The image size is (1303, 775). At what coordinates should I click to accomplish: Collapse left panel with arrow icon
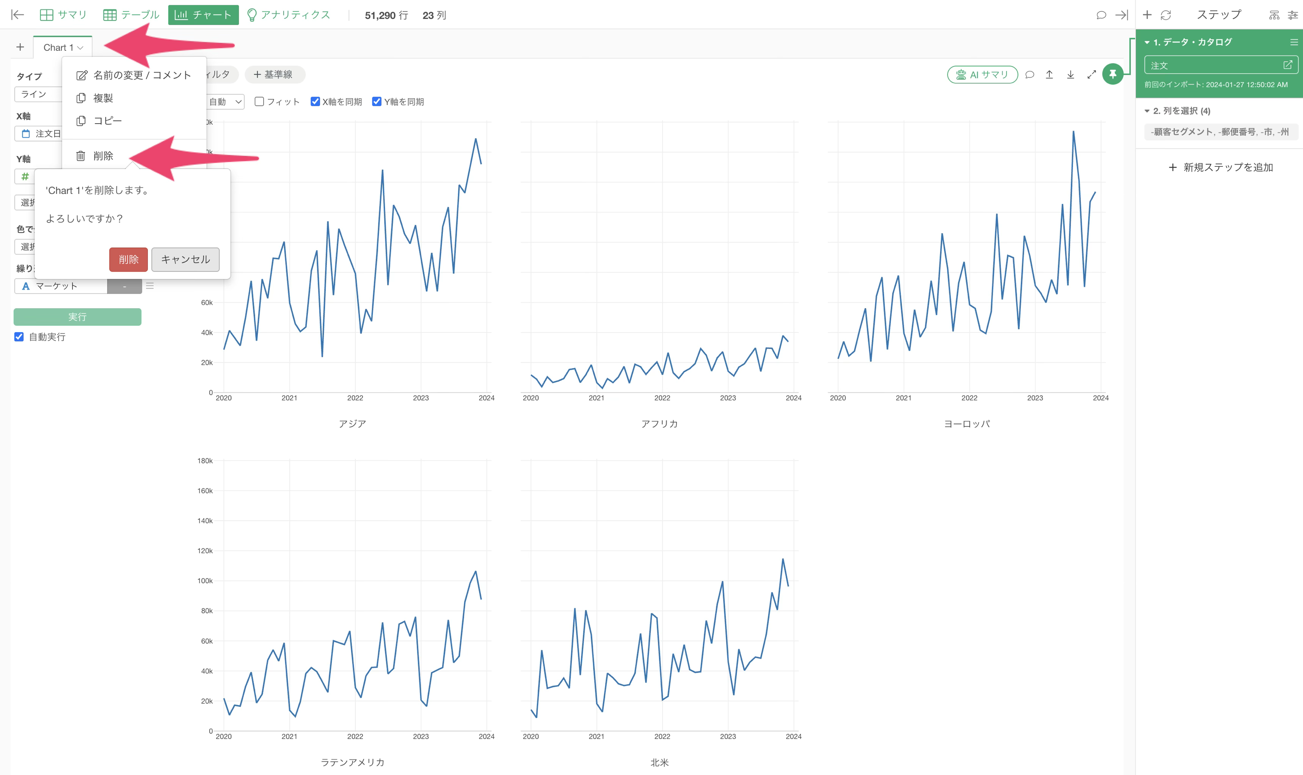(17, 15)
